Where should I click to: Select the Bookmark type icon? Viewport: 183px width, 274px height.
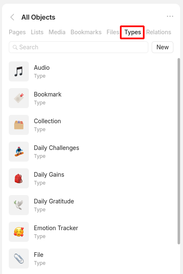[19, 98]
